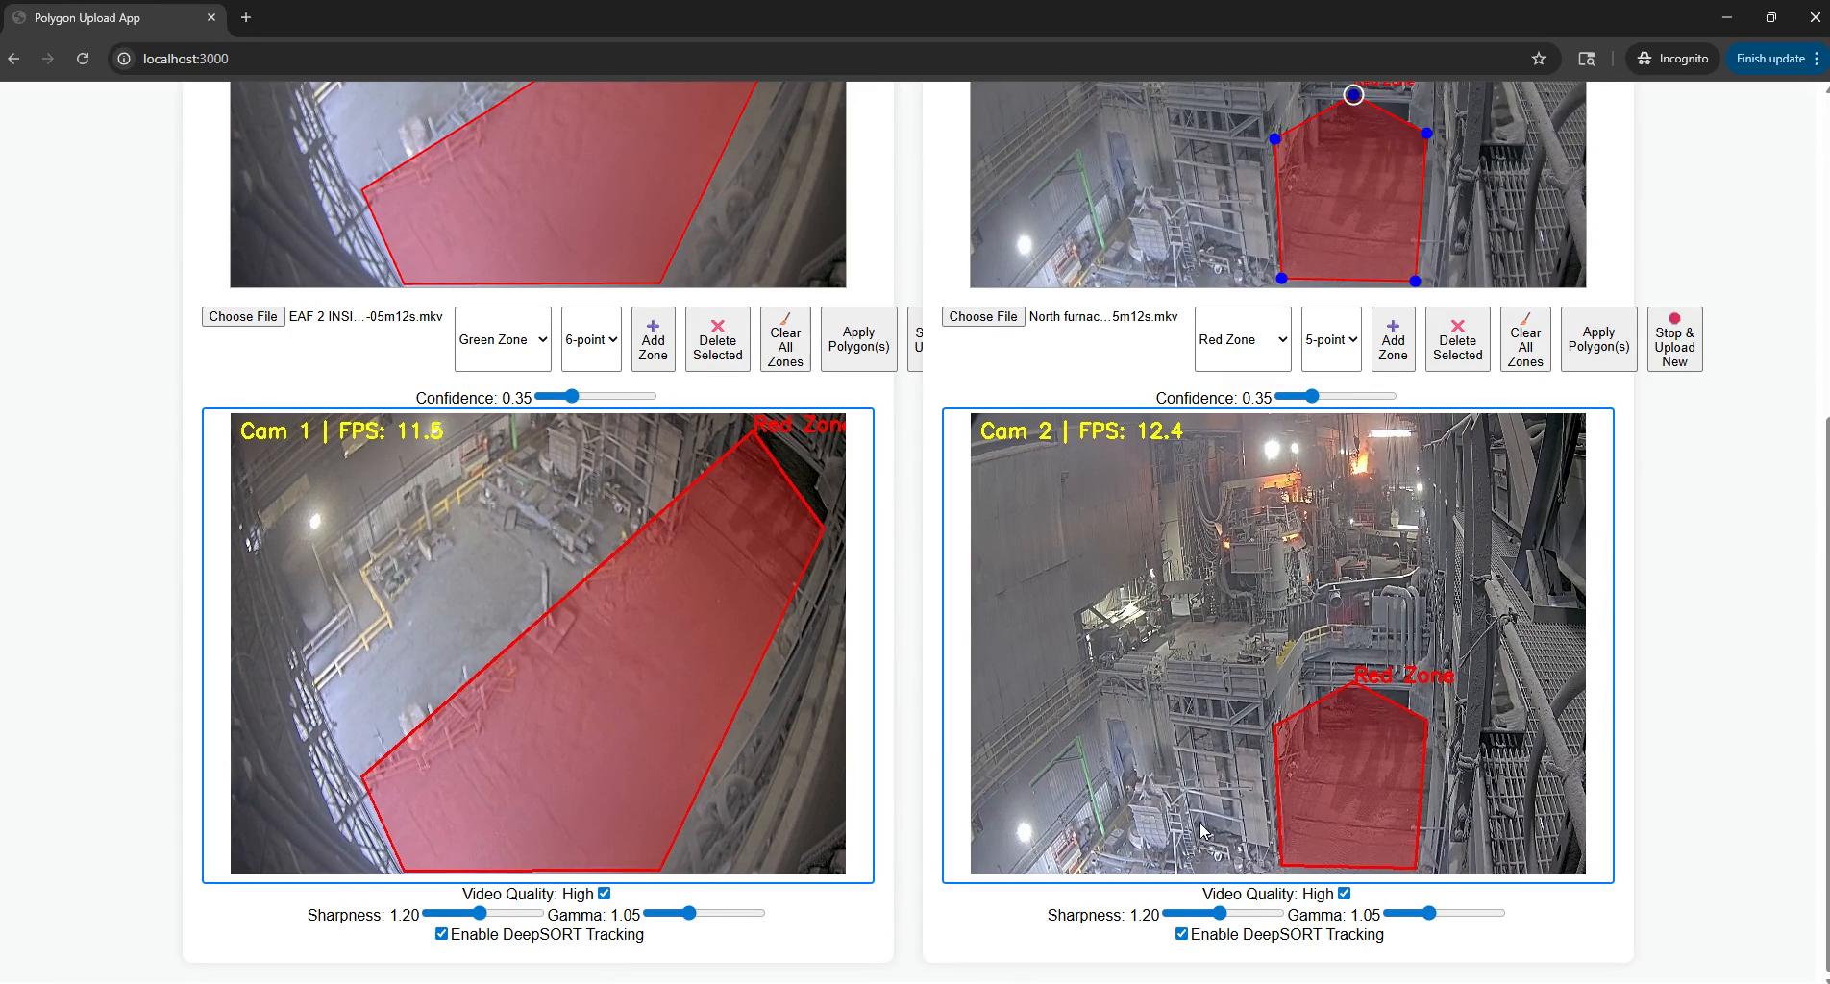Go back to the previous page
This screenshot has height=984, width=1830.
(x=13, y=59)
